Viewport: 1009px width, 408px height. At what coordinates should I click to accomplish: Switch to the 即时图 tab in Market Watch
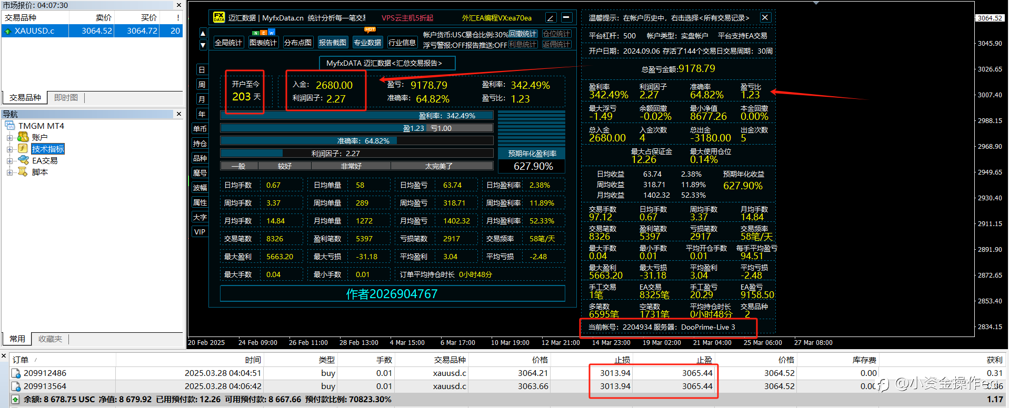tap(66, 98)
